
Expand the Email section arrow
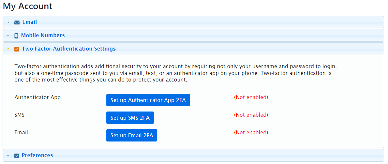point(8,22)
